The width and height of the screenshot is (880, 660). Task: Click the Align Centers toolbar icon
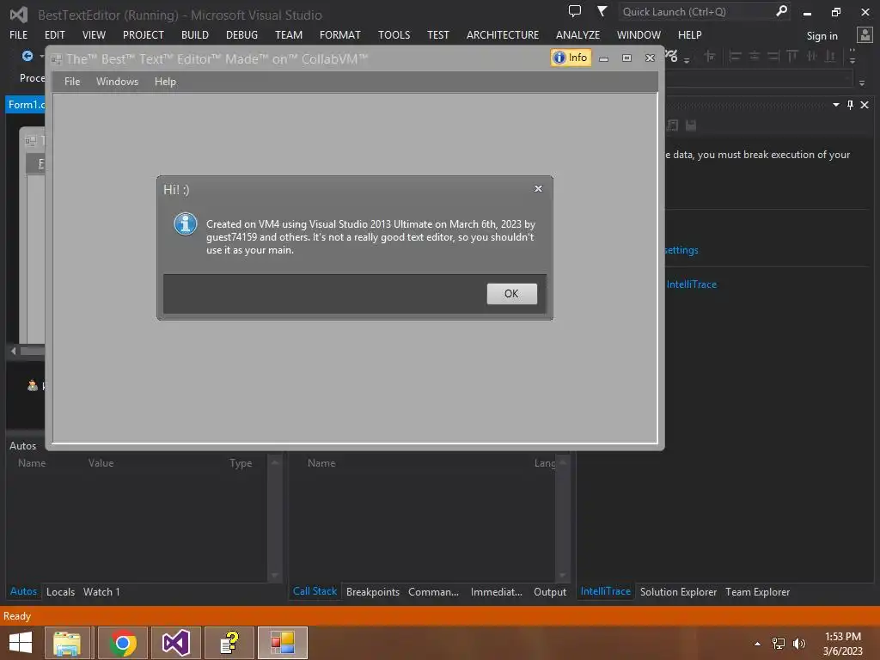pyautogui.click(x=755, y=56)
